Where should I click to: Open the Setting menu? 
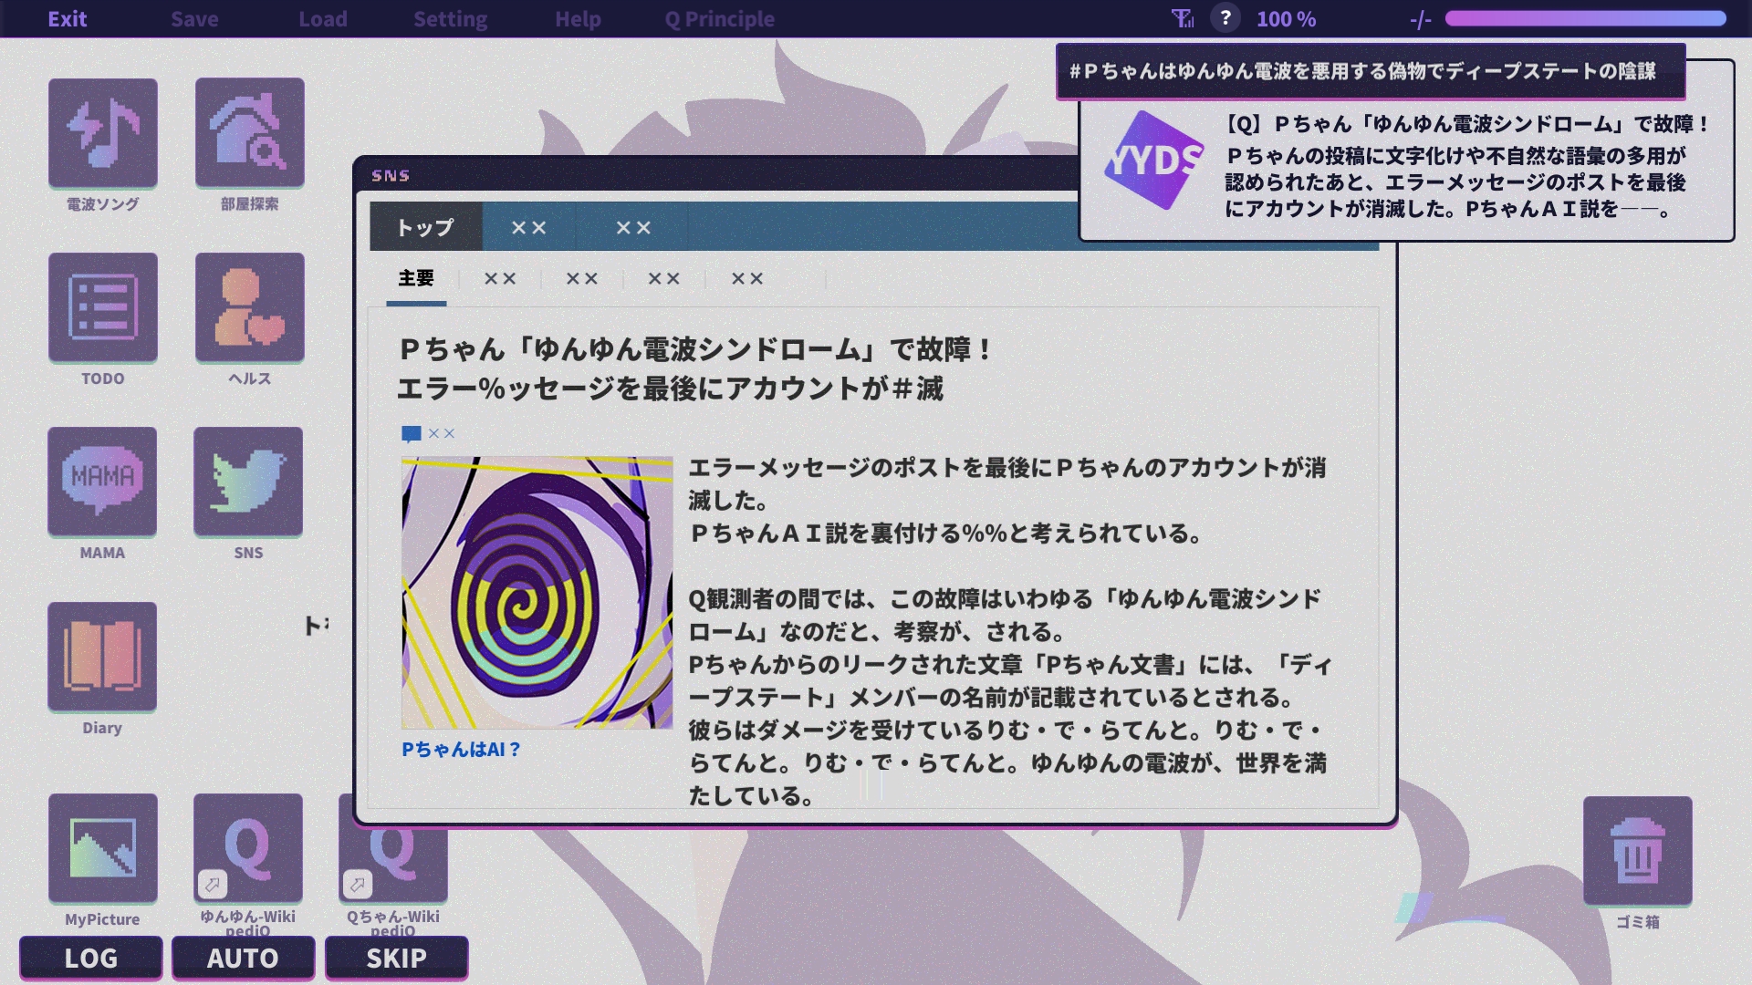(450, 19)
